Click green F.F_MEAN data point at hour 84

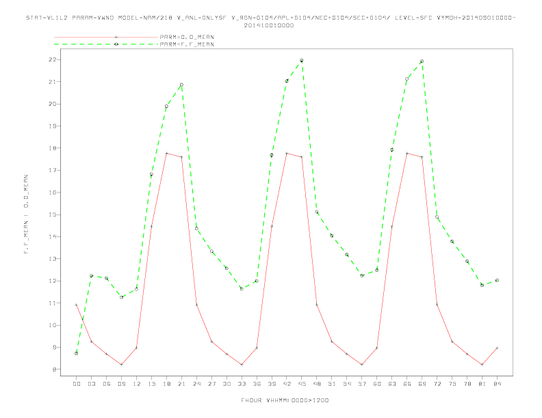coord(497,281)
